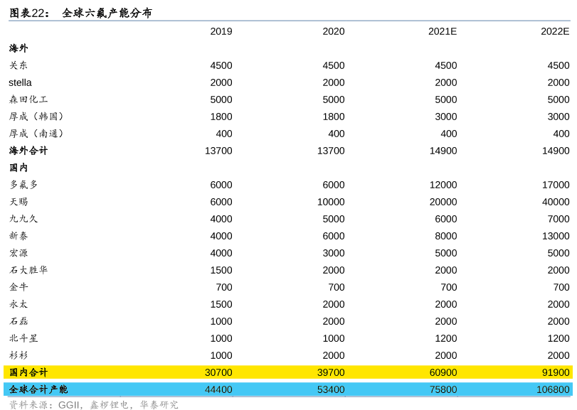The height and width of the screenshot is (410, 577).
Task: Click 杉杉 2020 value 2000
Action: tap(334, 355)
